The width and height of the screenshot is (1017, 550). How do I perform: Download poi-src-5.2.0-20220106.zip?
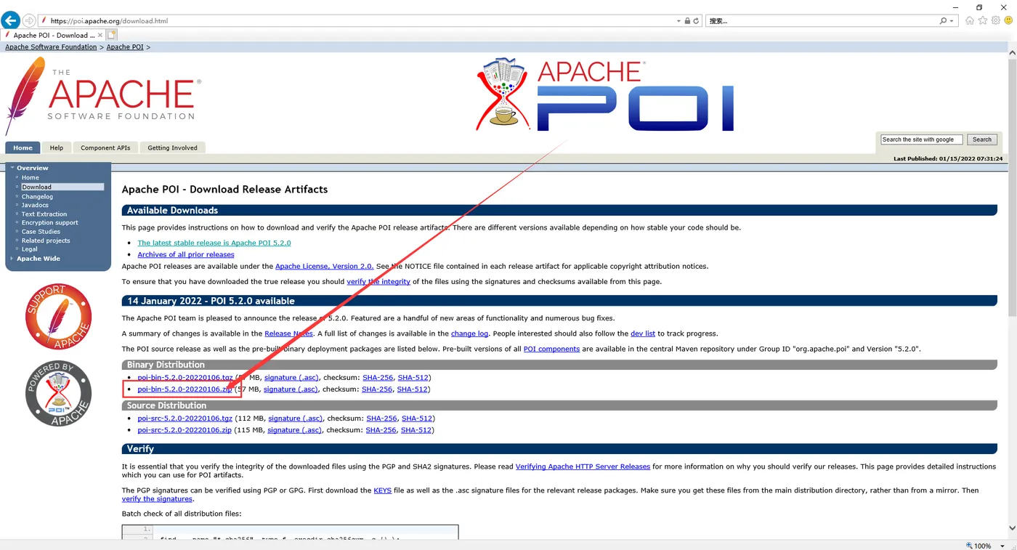[x=185, y=430]
